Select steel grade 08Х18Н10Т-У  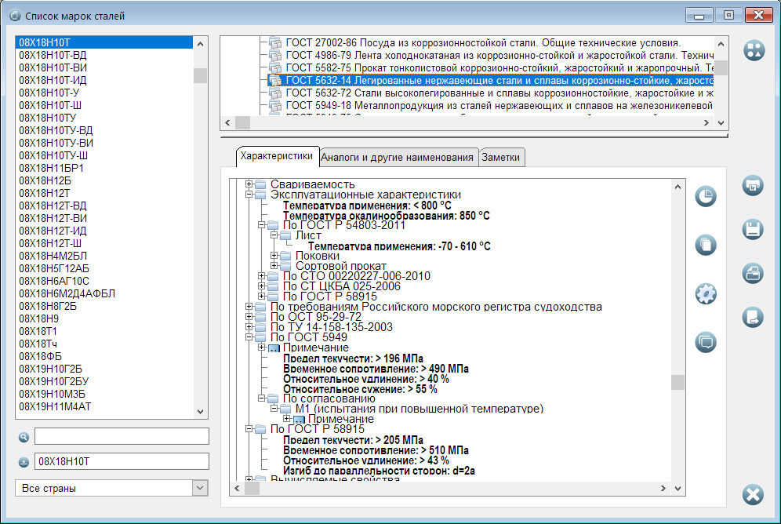click(49, 93)
